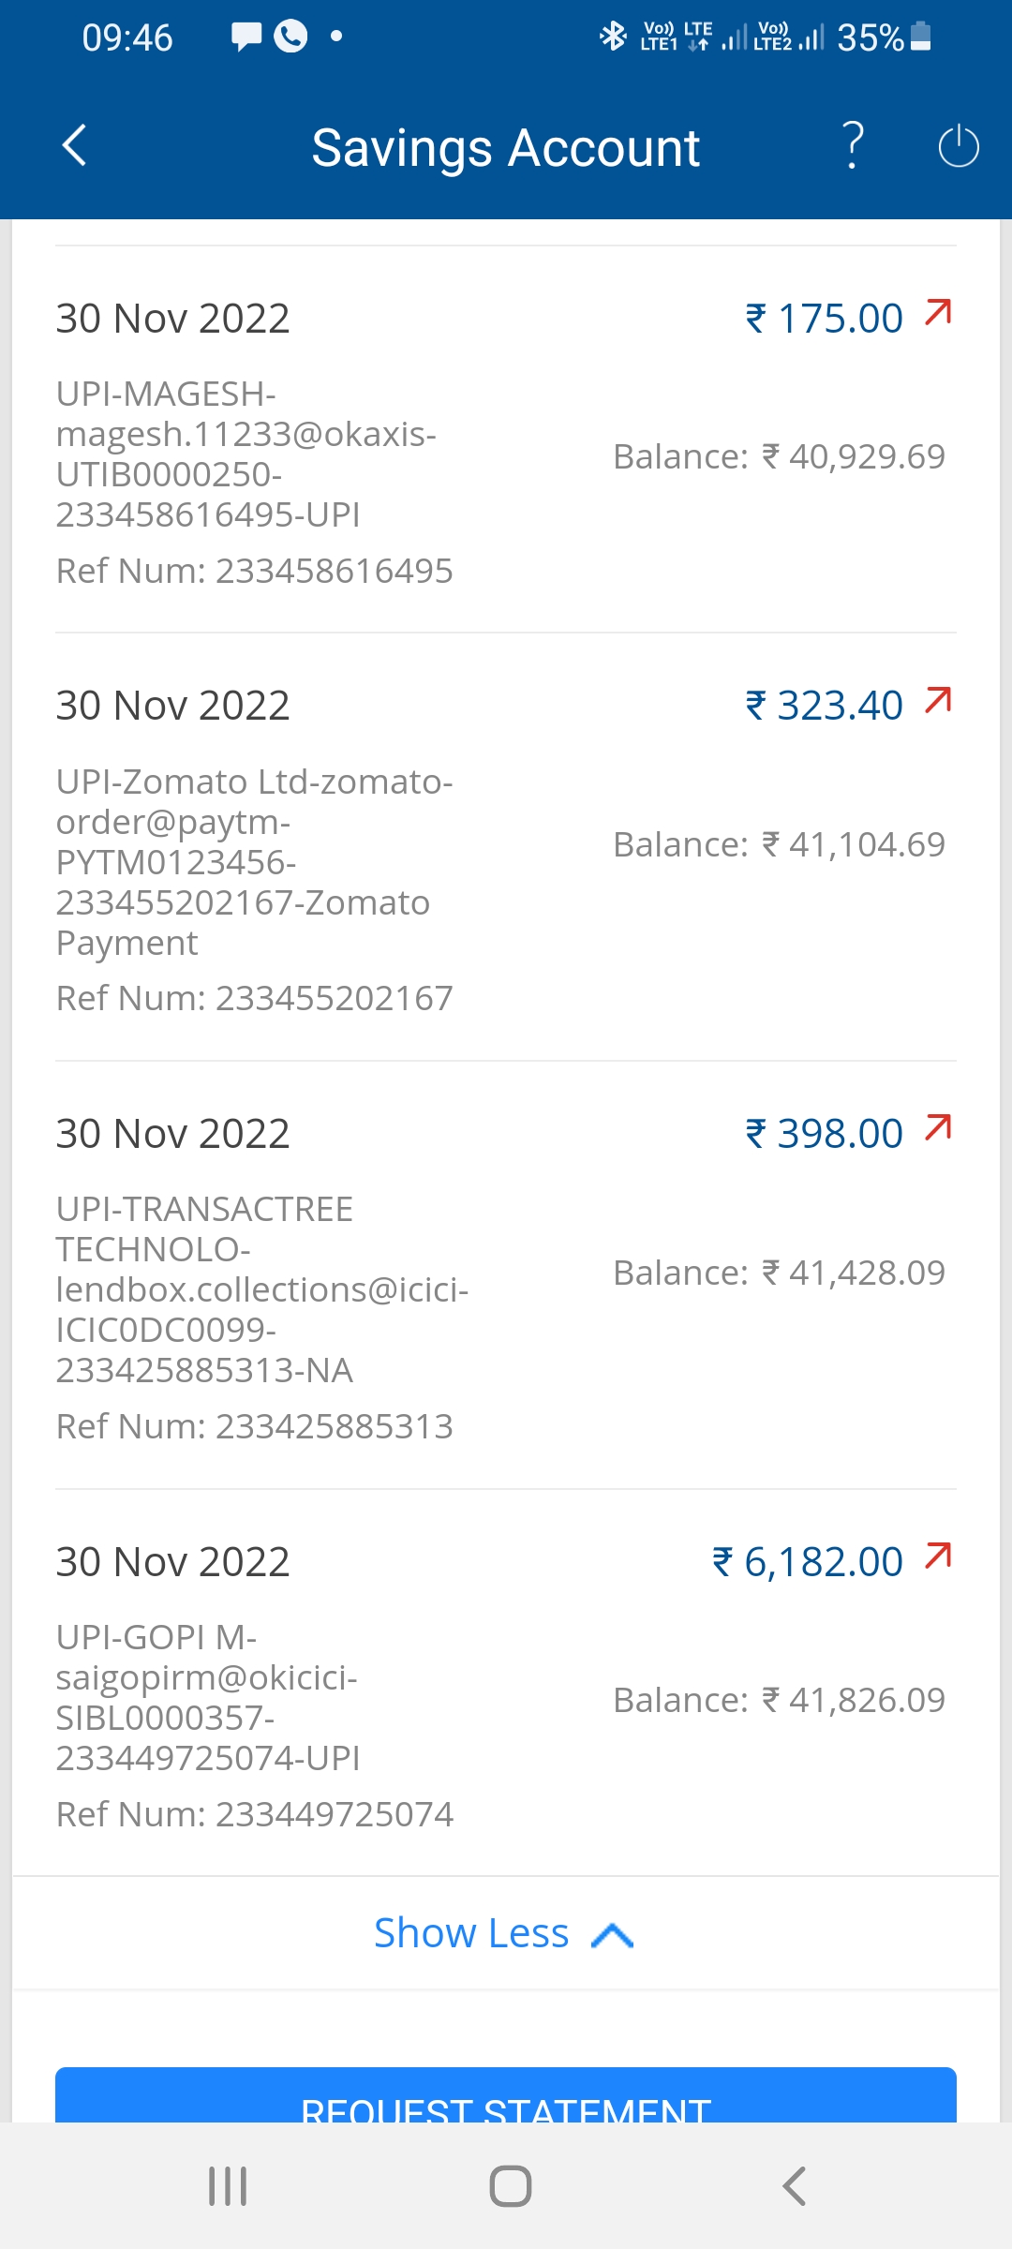Screen dimensions: 1012x2249
Task: Open Android recent apps button
Action: coord(228,2186)
